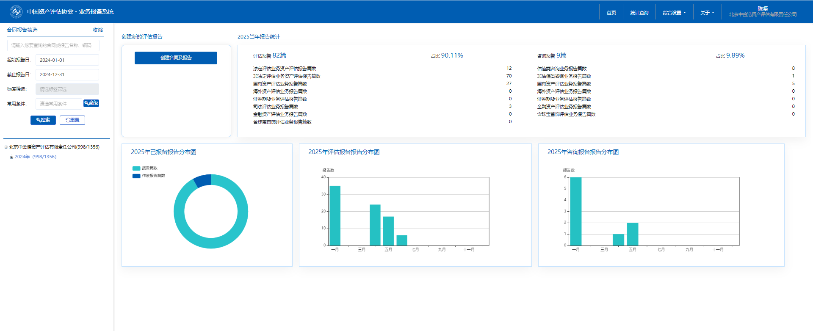Click the 截止报告日 date field

(67, 74)
